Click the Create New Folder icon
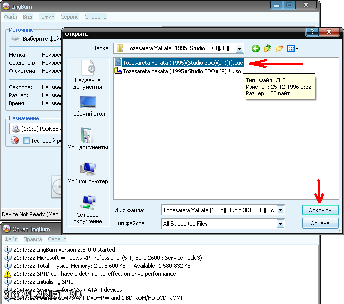Screen dimensions: 344x304 tap(279, 49)
